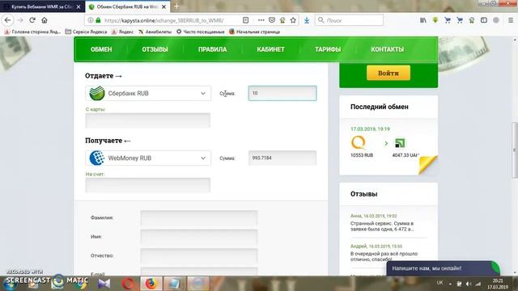Expand the Сбербанк RUB currency dropdown
The width and height of the screenshot is (518, 291).
point(148,94)
